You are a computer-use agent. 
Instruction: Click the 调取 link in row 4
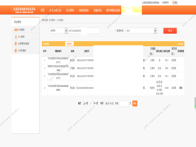pos(181,88)
